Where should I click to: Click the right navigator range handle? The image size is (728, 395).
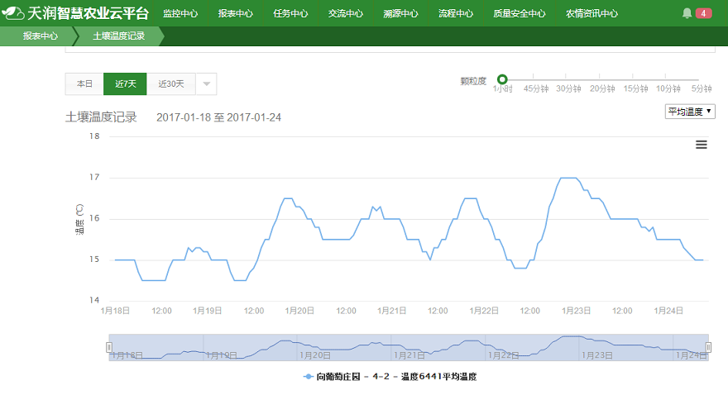pyautogui.click(x=708, y=347)
